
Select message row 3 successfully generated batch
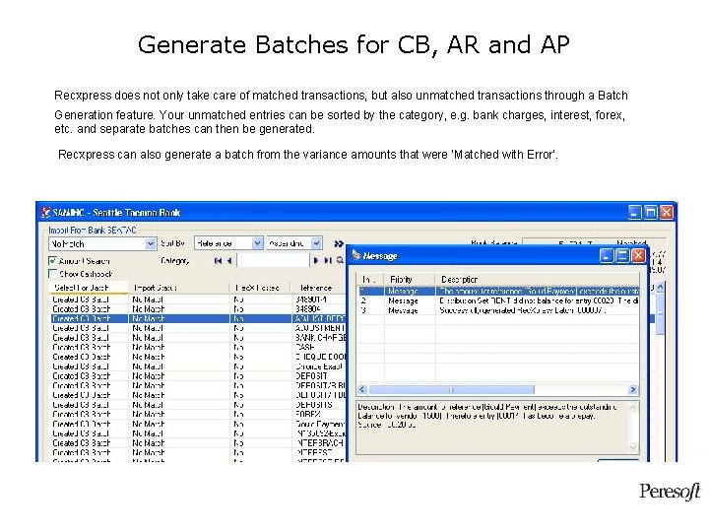(498, 310)
